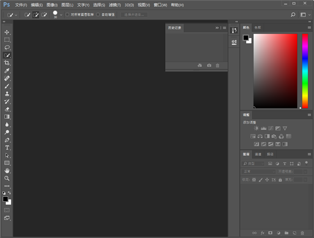
Task: Select the Horizontal Type tool
Action: tap(7, 148)
